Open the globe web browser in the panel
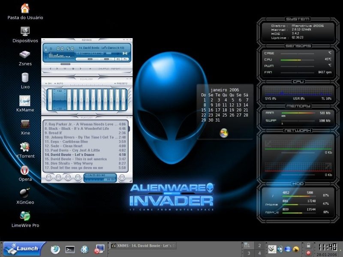This screenshot has height=257, width=343. [x=55, y=249]
